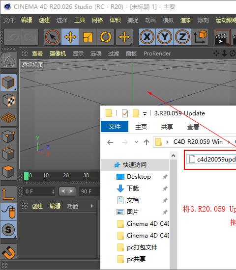
Task: Open viewport 查看 menu
Action: pos(37,54)
